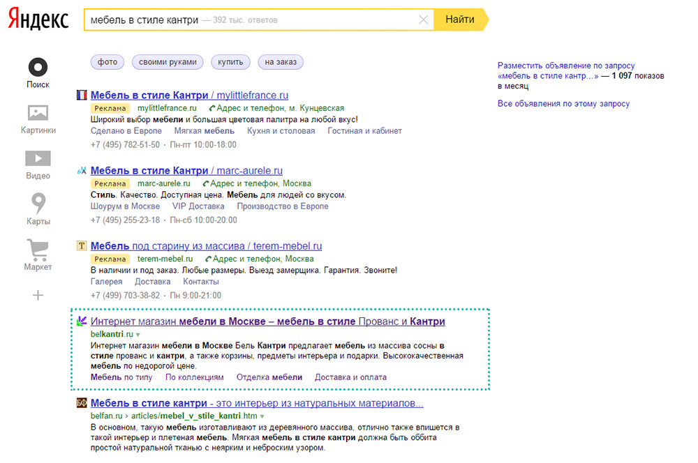Open Адрес и телефон for marc-aurele.ru
The image size is (698, 463).
tap(257, 183)
